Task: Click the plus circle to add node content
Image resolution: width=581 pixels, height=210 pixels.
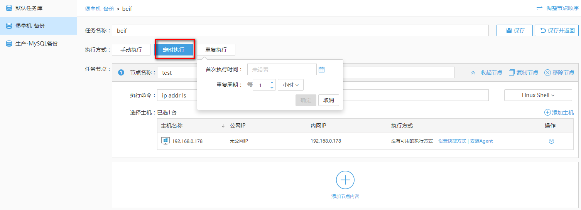Action: [345, 180]
